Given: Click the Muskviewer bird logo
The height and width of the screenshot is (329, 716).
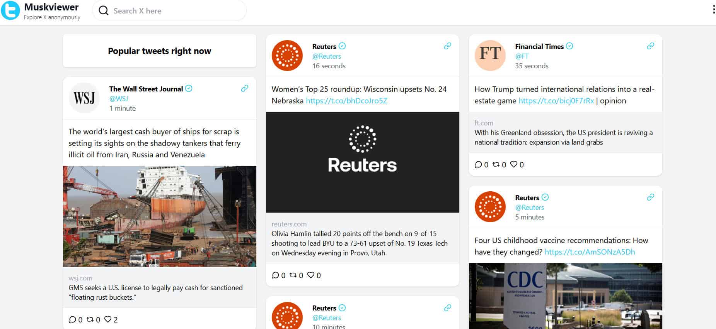Looking at the screenshot, I should click(x=10, y=10).
